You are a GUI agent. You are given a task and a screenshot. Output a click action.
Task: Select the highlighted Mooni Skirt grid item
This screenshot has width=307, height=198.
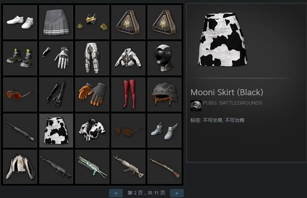[x=56, y=131]
